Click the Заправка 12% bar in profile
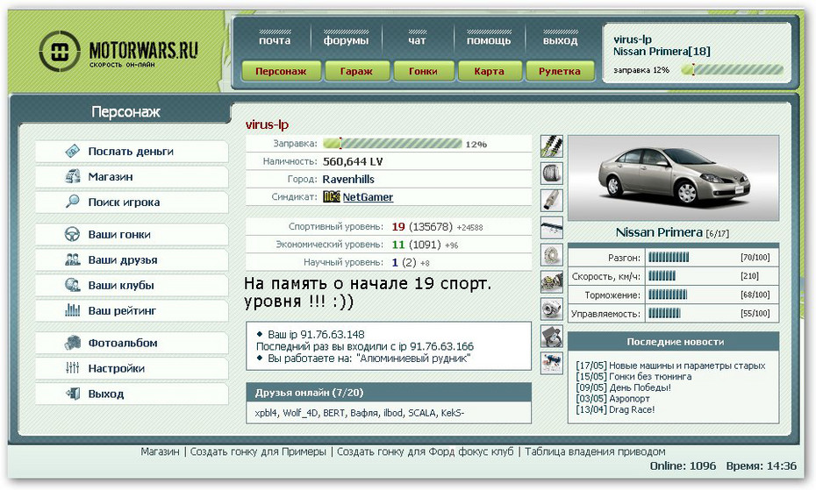816x490 pixels. 392,144
